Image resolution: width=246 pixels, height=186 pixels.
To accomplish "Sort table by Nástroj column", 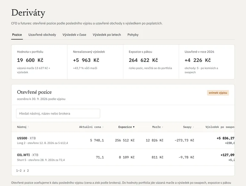I will tap(23, 127).
